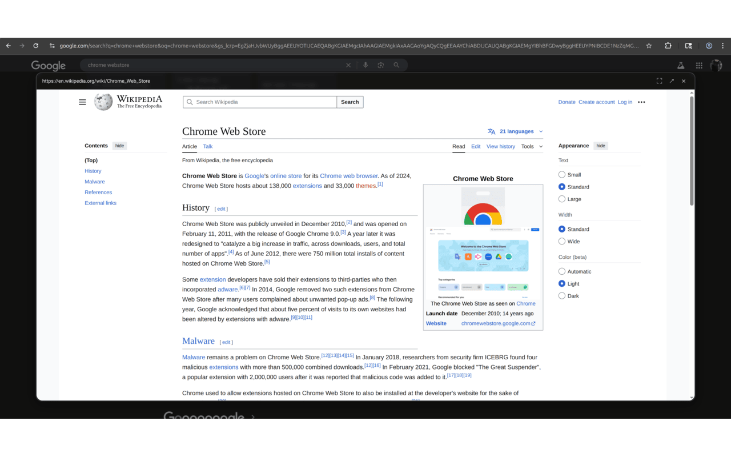
Task: Close the Wikipedia preview panel
Action: [x=684, y=81]
